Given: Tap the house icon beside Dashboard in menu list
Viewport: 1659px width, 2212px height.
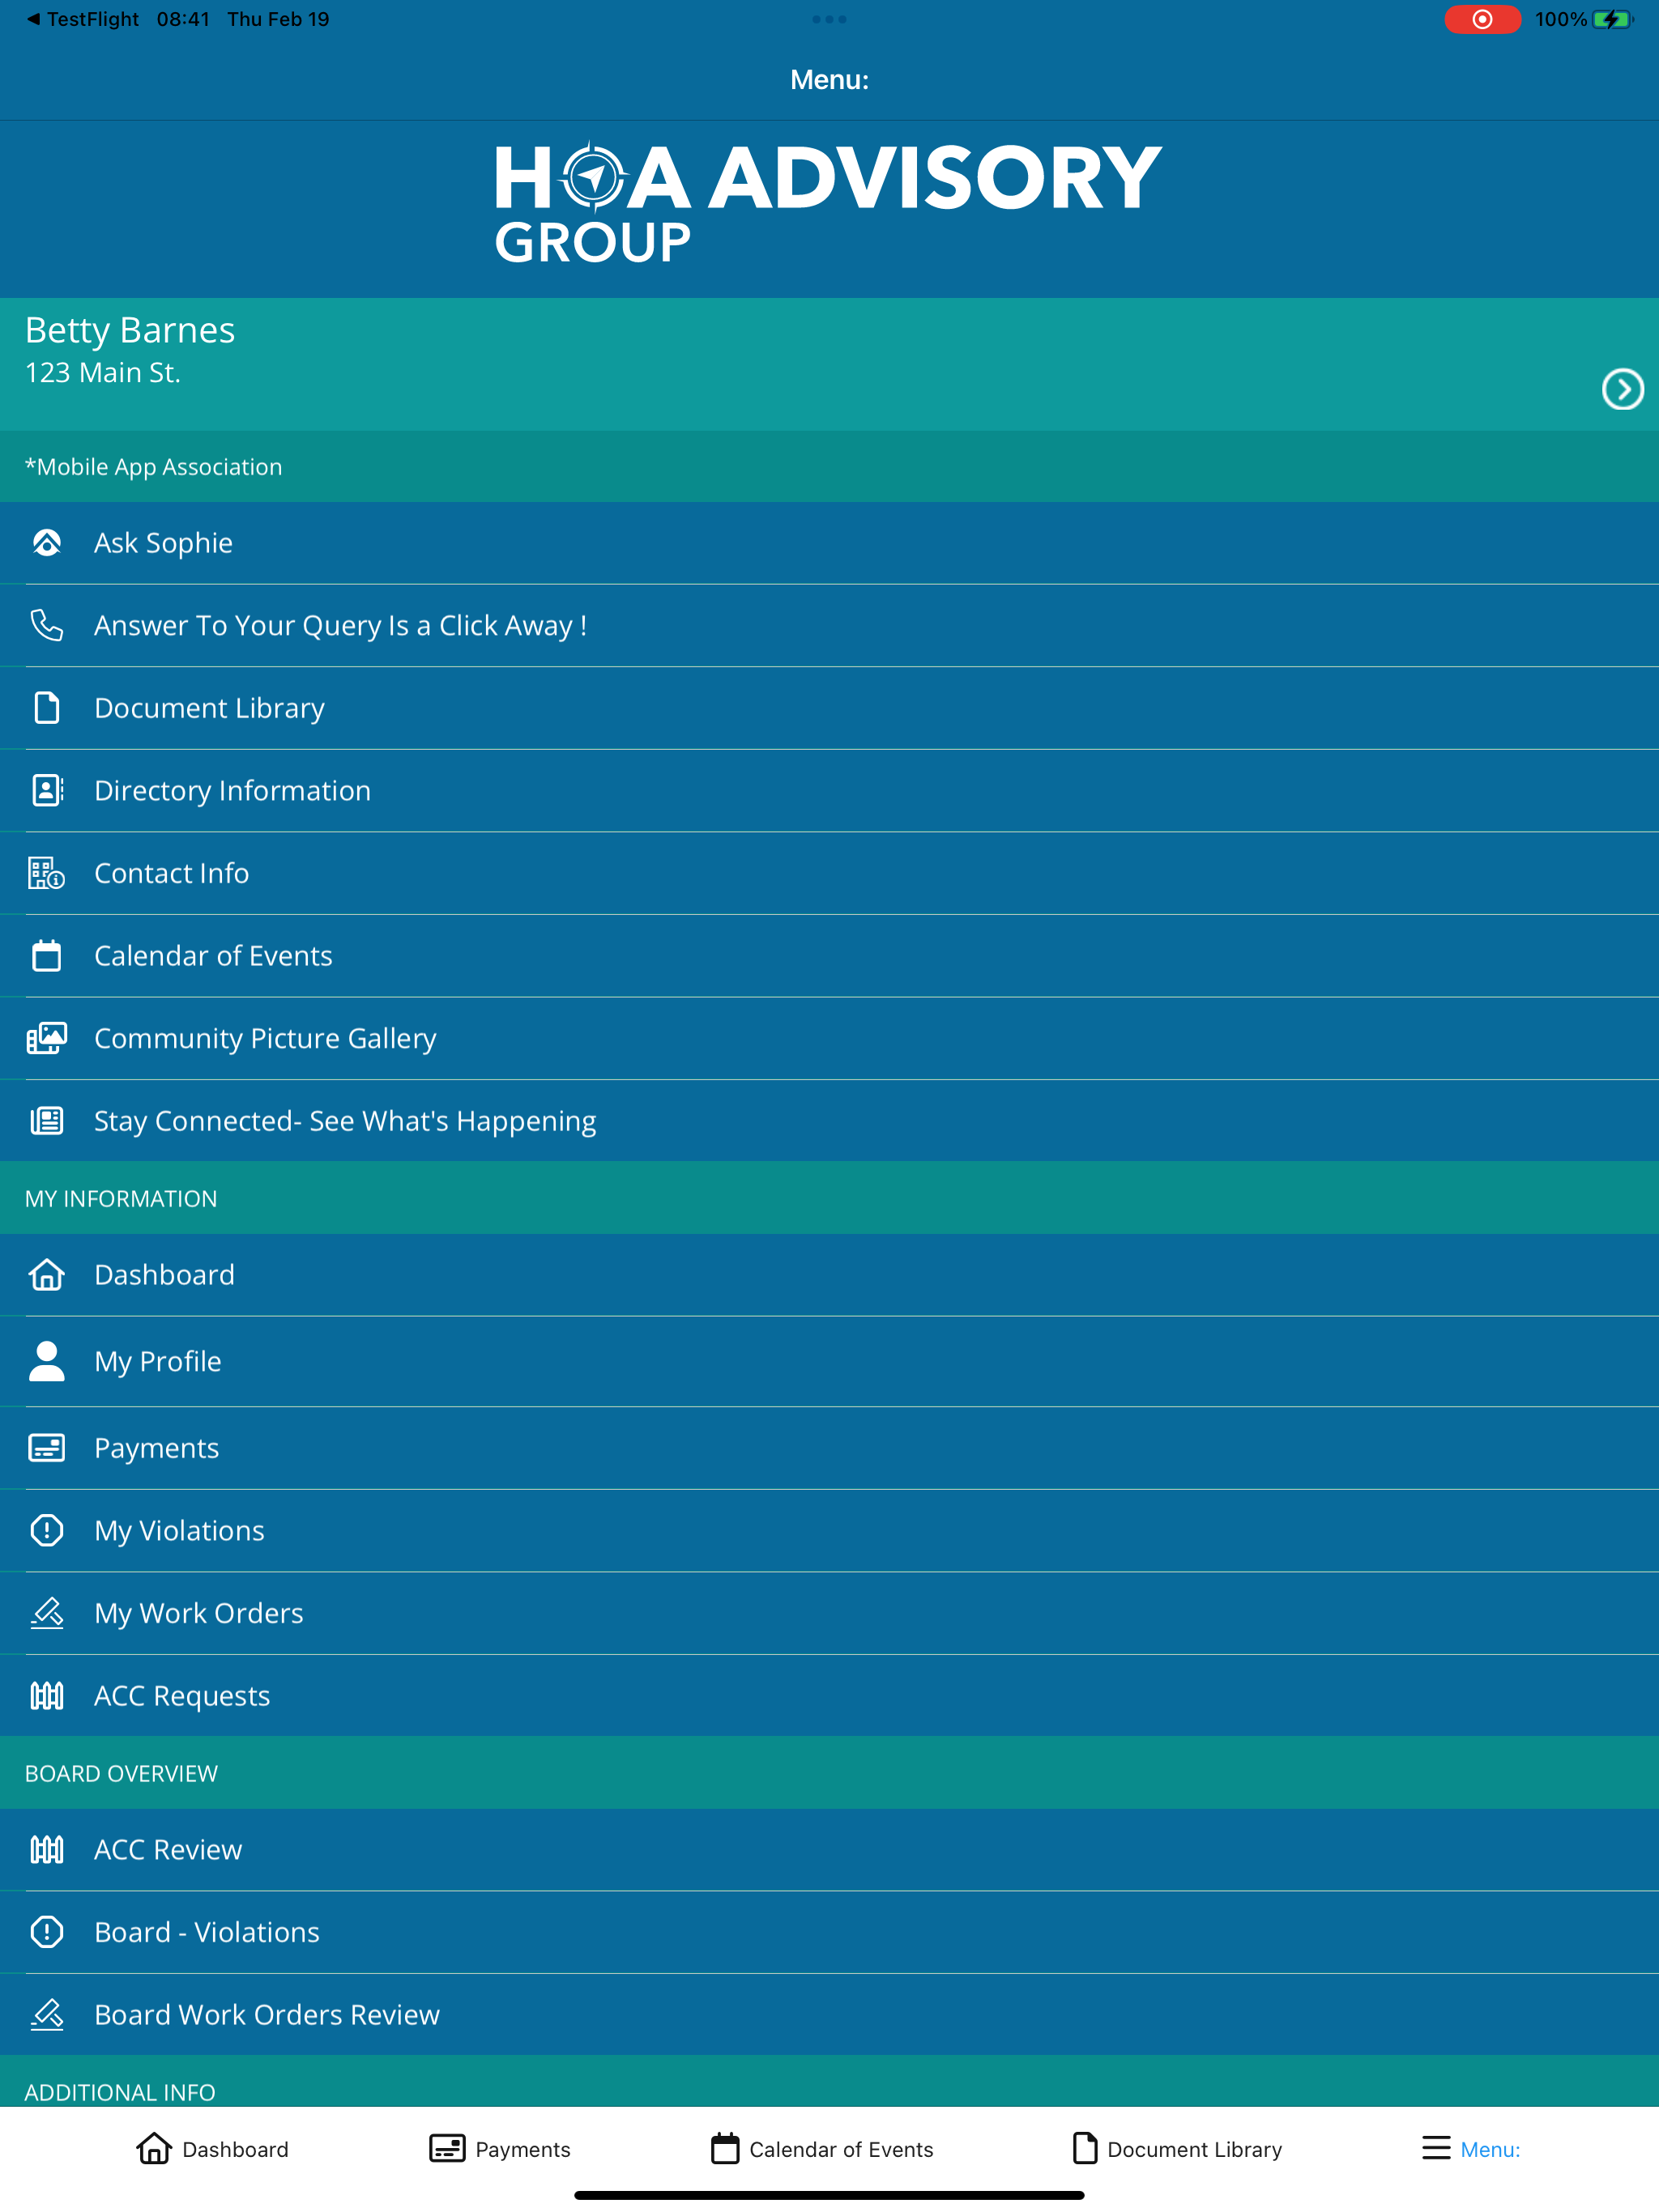Looking at the screenshot, I should click(x=47, y=1275).
